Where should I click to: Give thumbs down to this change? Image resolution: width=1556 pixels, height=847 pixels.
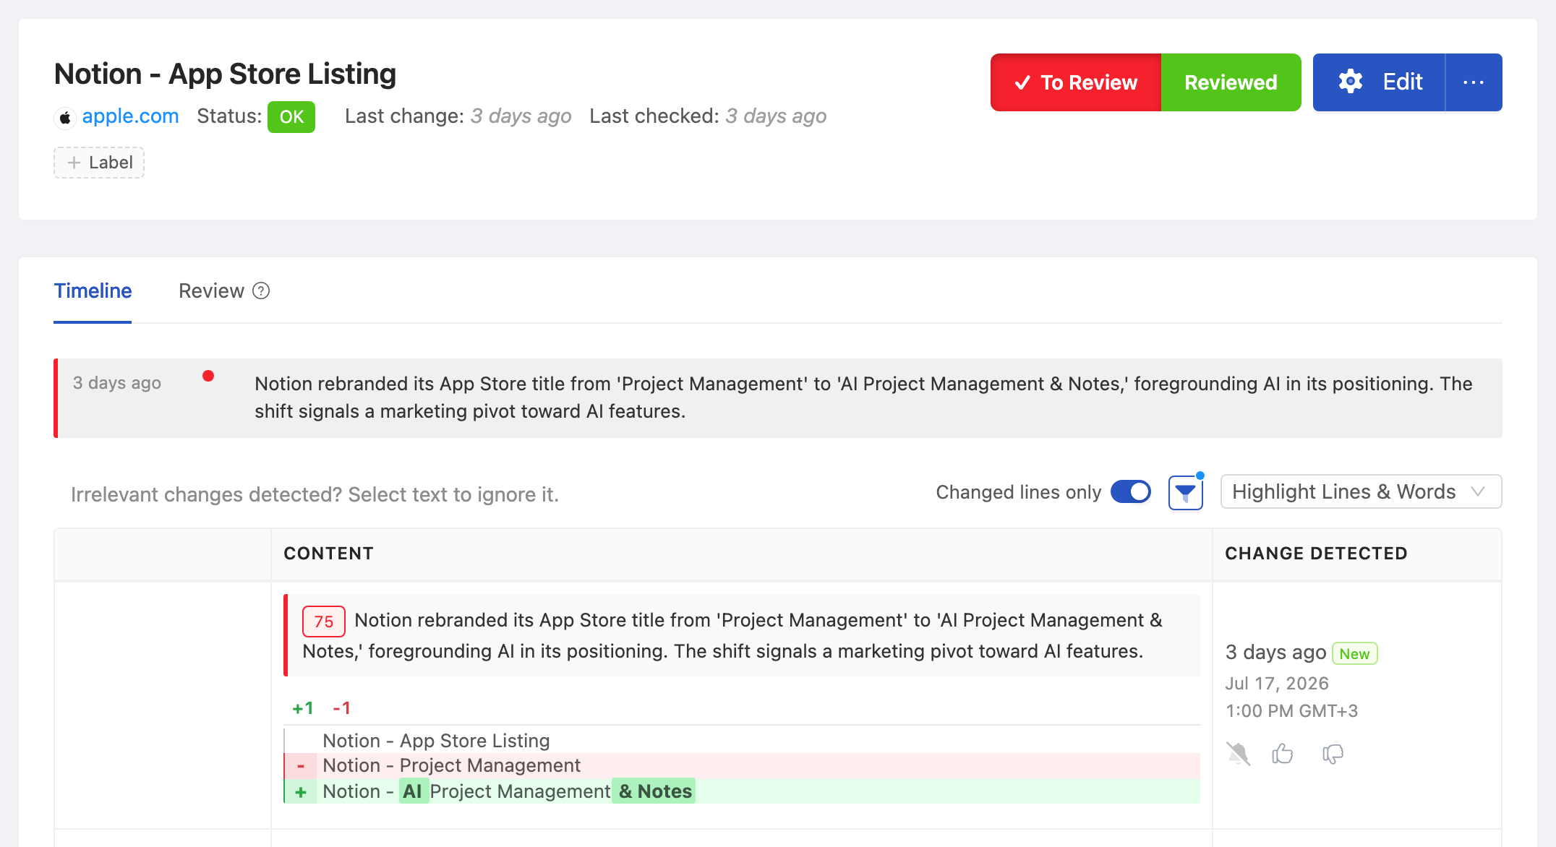click(1333, 754)
